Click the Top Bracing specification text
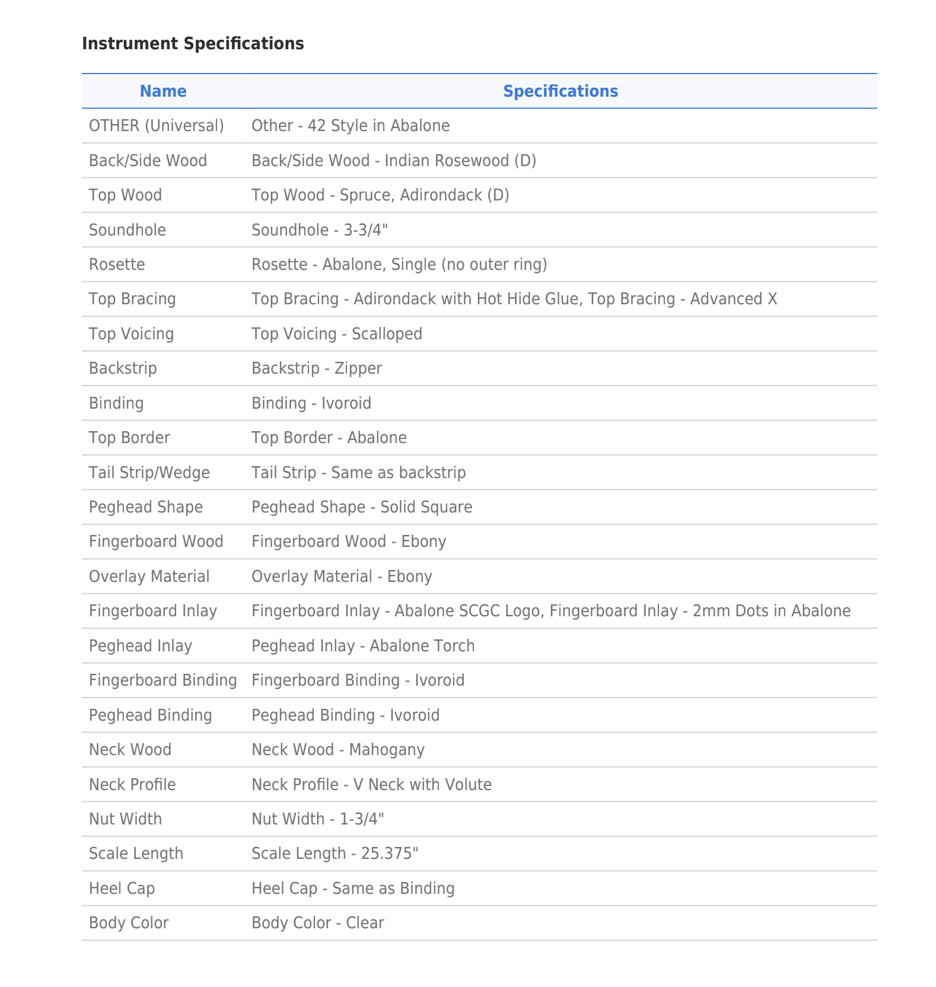The image size is (936, 987). coord(514,299)
